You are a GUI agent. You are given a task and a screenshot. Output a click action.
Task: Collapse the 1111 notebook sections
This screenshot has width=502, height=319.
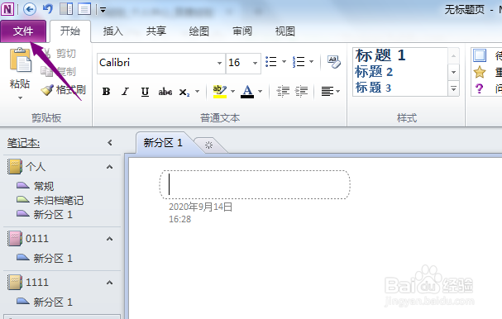tap(109, 283)
